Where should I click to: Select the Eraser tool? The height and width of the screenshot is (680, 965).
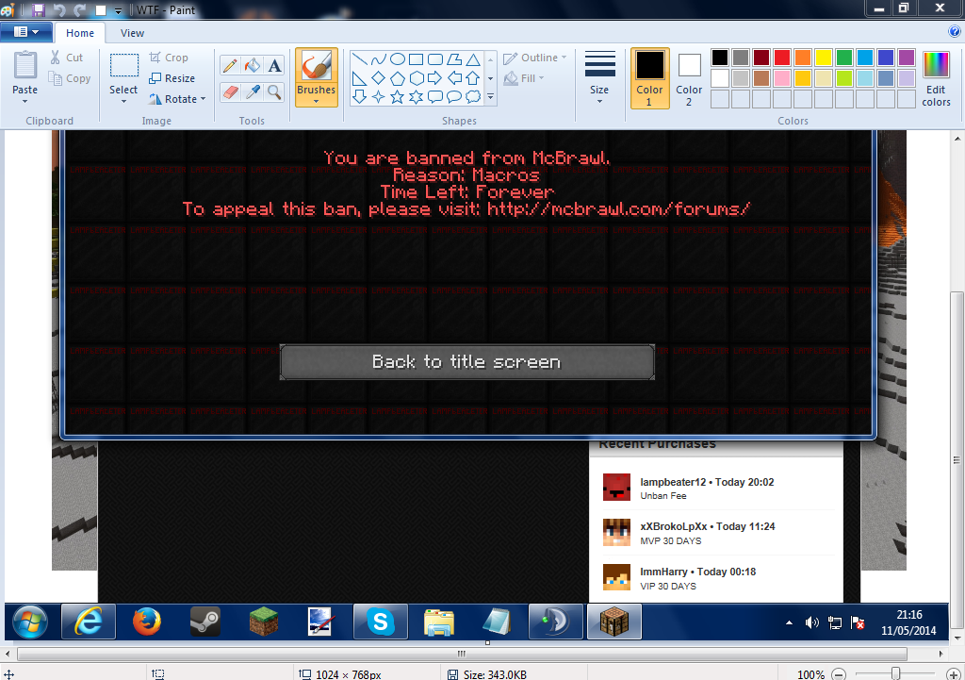pyautogui.click(x=230, y=92)
